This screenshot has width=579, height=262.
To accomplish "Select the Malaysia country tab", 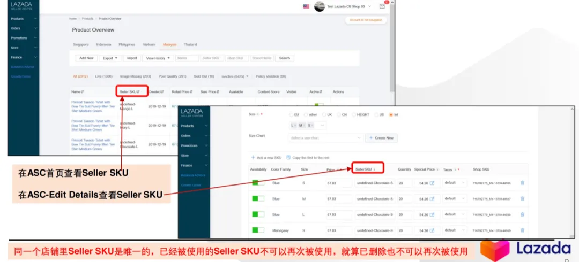I will (x=170, y=44).
